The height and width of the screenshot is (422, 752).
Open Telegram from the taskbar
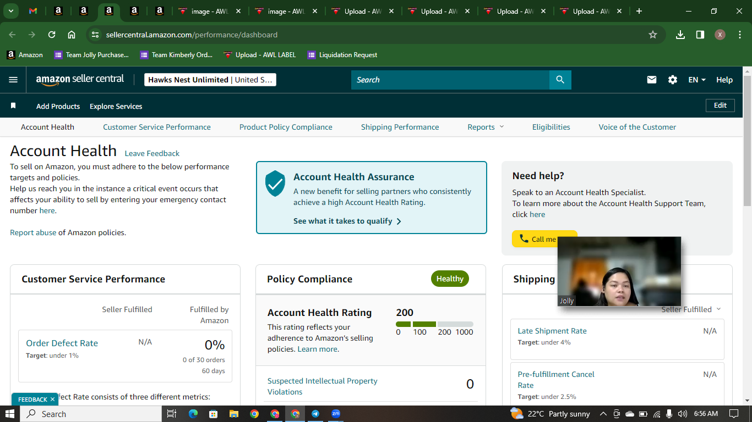[x=315, y=414]
